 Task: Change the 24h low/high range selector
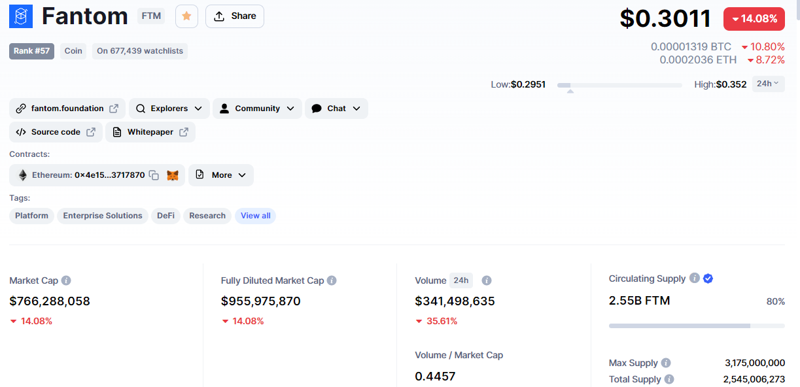click(x=768, y=84)
